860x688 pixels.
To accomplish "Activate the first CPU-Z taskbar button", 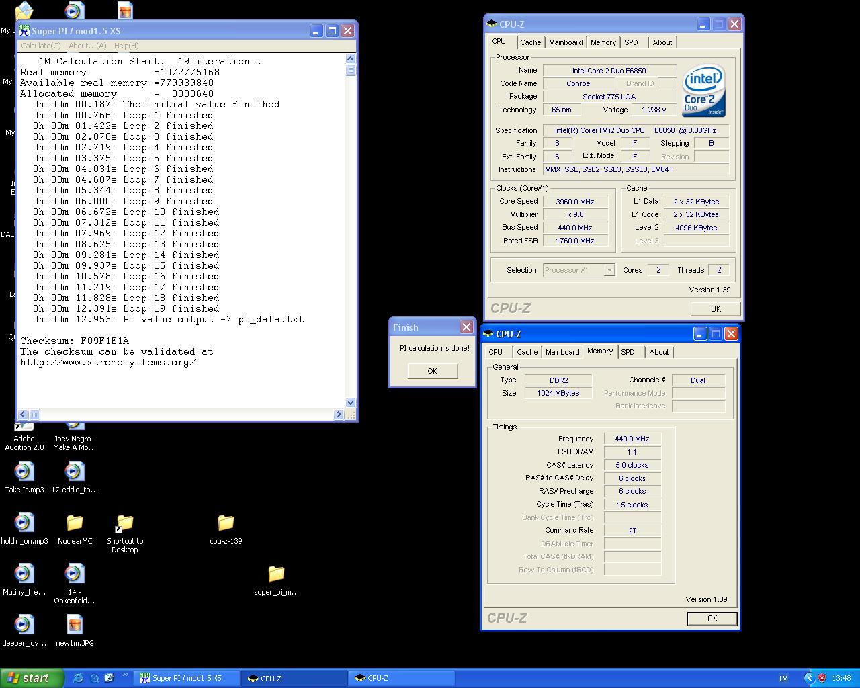I will [x=294, y=678].
